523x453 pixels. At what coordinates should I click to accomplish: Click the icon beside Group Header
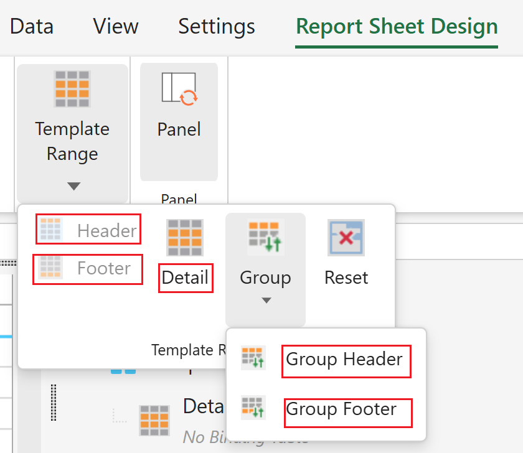click(x=253, y=359)
